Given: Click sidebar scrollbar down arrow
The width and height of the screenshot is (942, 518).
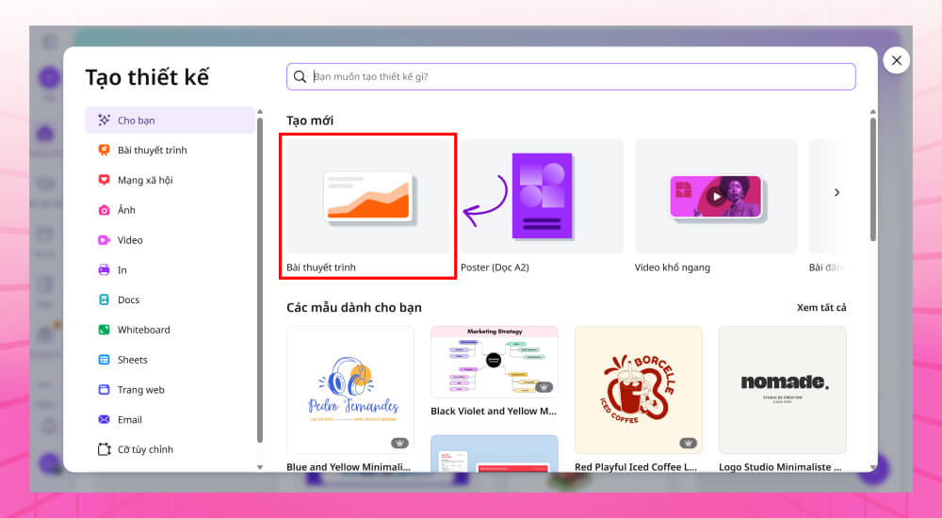Looking at the screenshot, I should pyautogui.click(x=260, y=467).
